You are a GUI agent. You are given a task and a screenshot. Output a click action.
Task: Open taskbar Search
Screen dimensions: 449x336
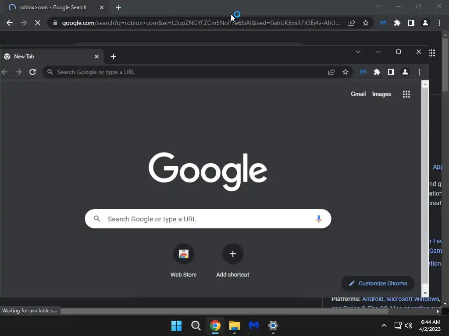[x=196, y=325]
